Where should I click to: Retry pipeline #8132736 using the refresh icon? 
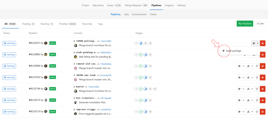click(257, 89)
